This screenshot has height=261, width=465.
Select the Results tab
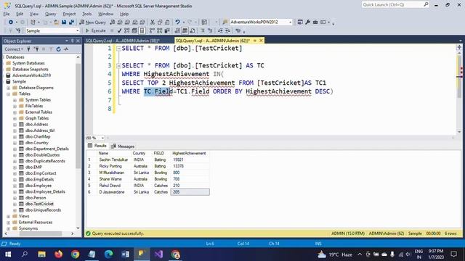click(97, 146)
